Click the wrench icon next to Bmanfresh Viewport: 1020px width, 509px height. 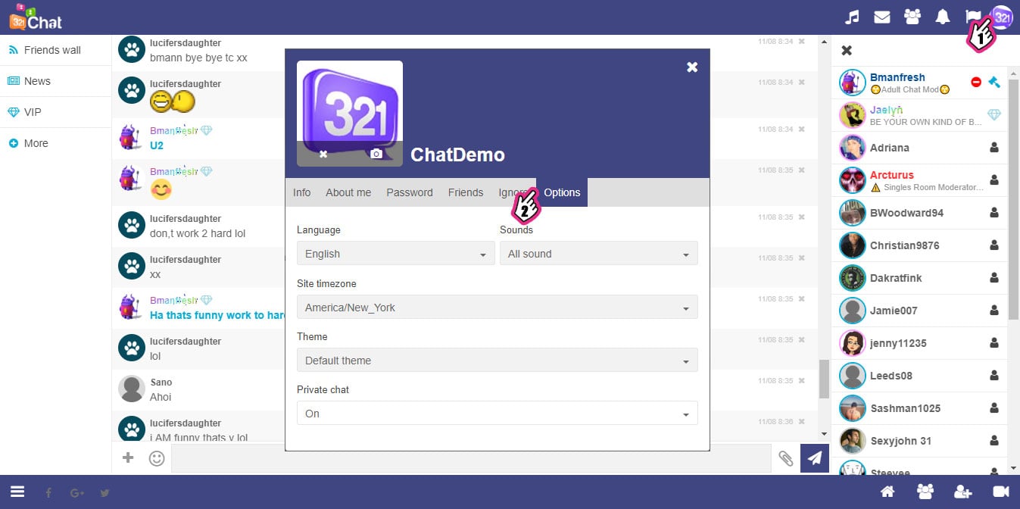click(x=993, y=82)
